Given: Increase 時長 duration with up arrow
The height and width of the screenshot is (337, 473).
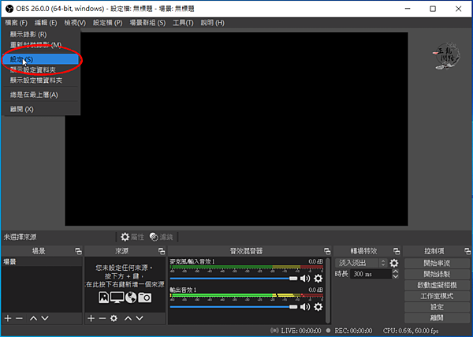Looking at the screenshot, I should 396,271.
